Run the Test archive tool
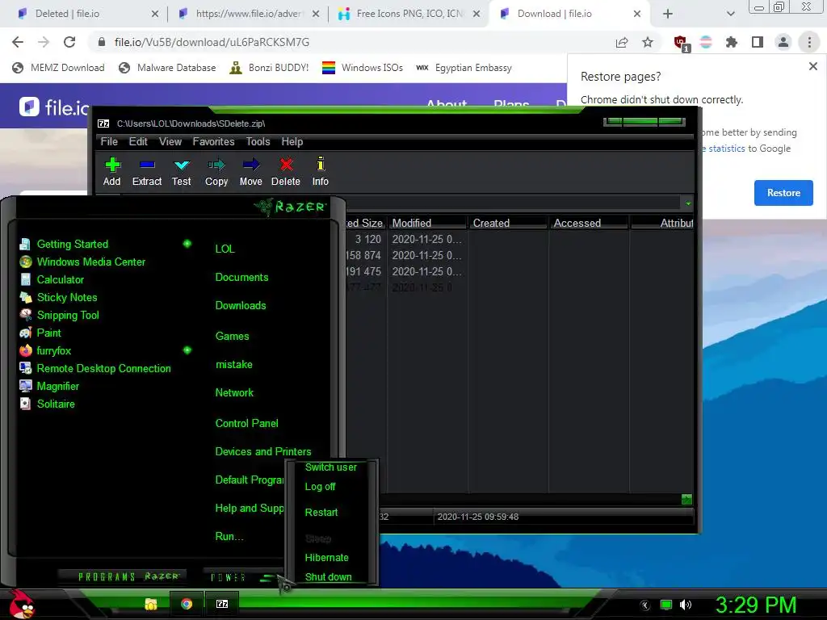The height and width of the screenshot is (620, 827). click(182, 172)
